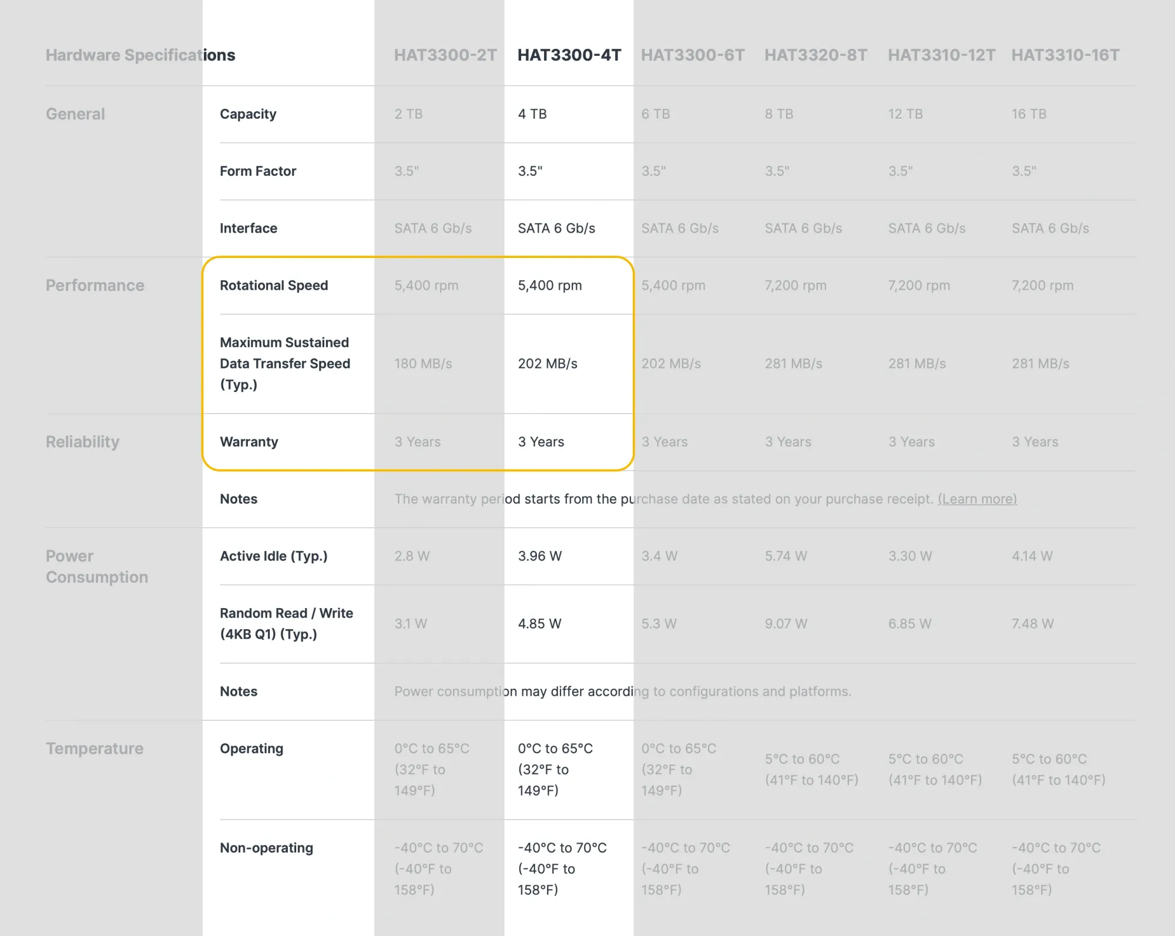Click the HAT3300-2T column header

coord(445,55)
